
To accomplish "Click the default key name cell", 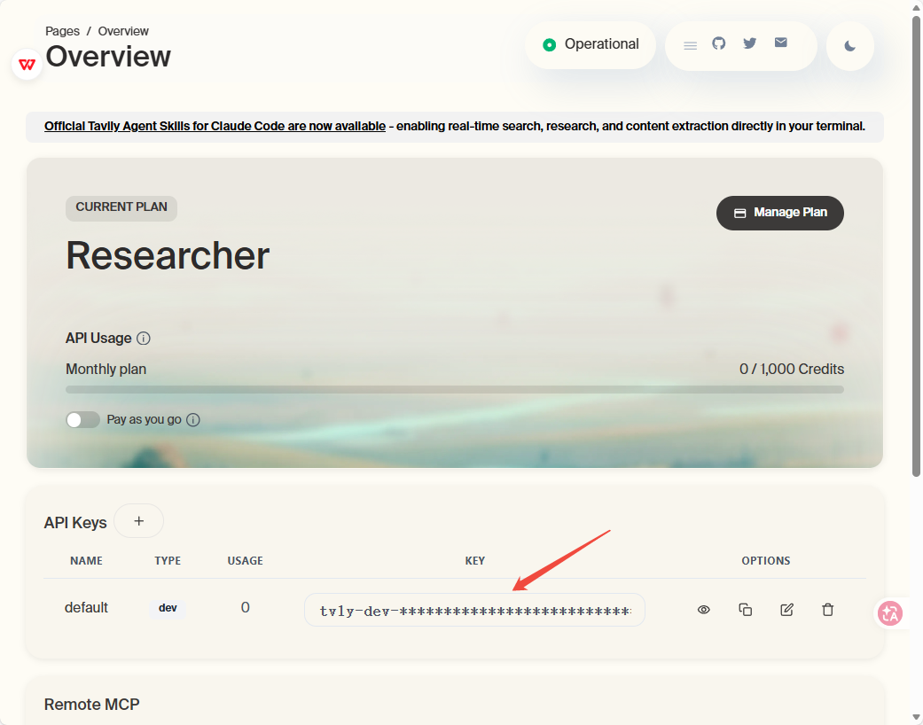I will click(x=86, y=607).
